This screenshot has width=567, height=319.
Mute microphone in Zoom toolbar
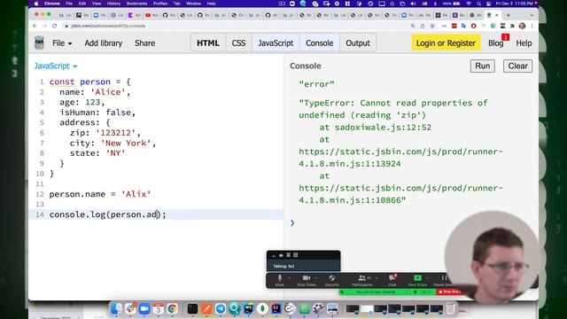[x=280, y=280]
